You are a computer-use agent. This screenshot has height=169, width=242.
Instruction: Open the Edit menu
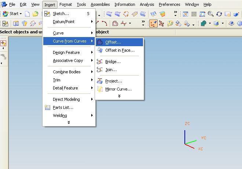click(23, 5)
